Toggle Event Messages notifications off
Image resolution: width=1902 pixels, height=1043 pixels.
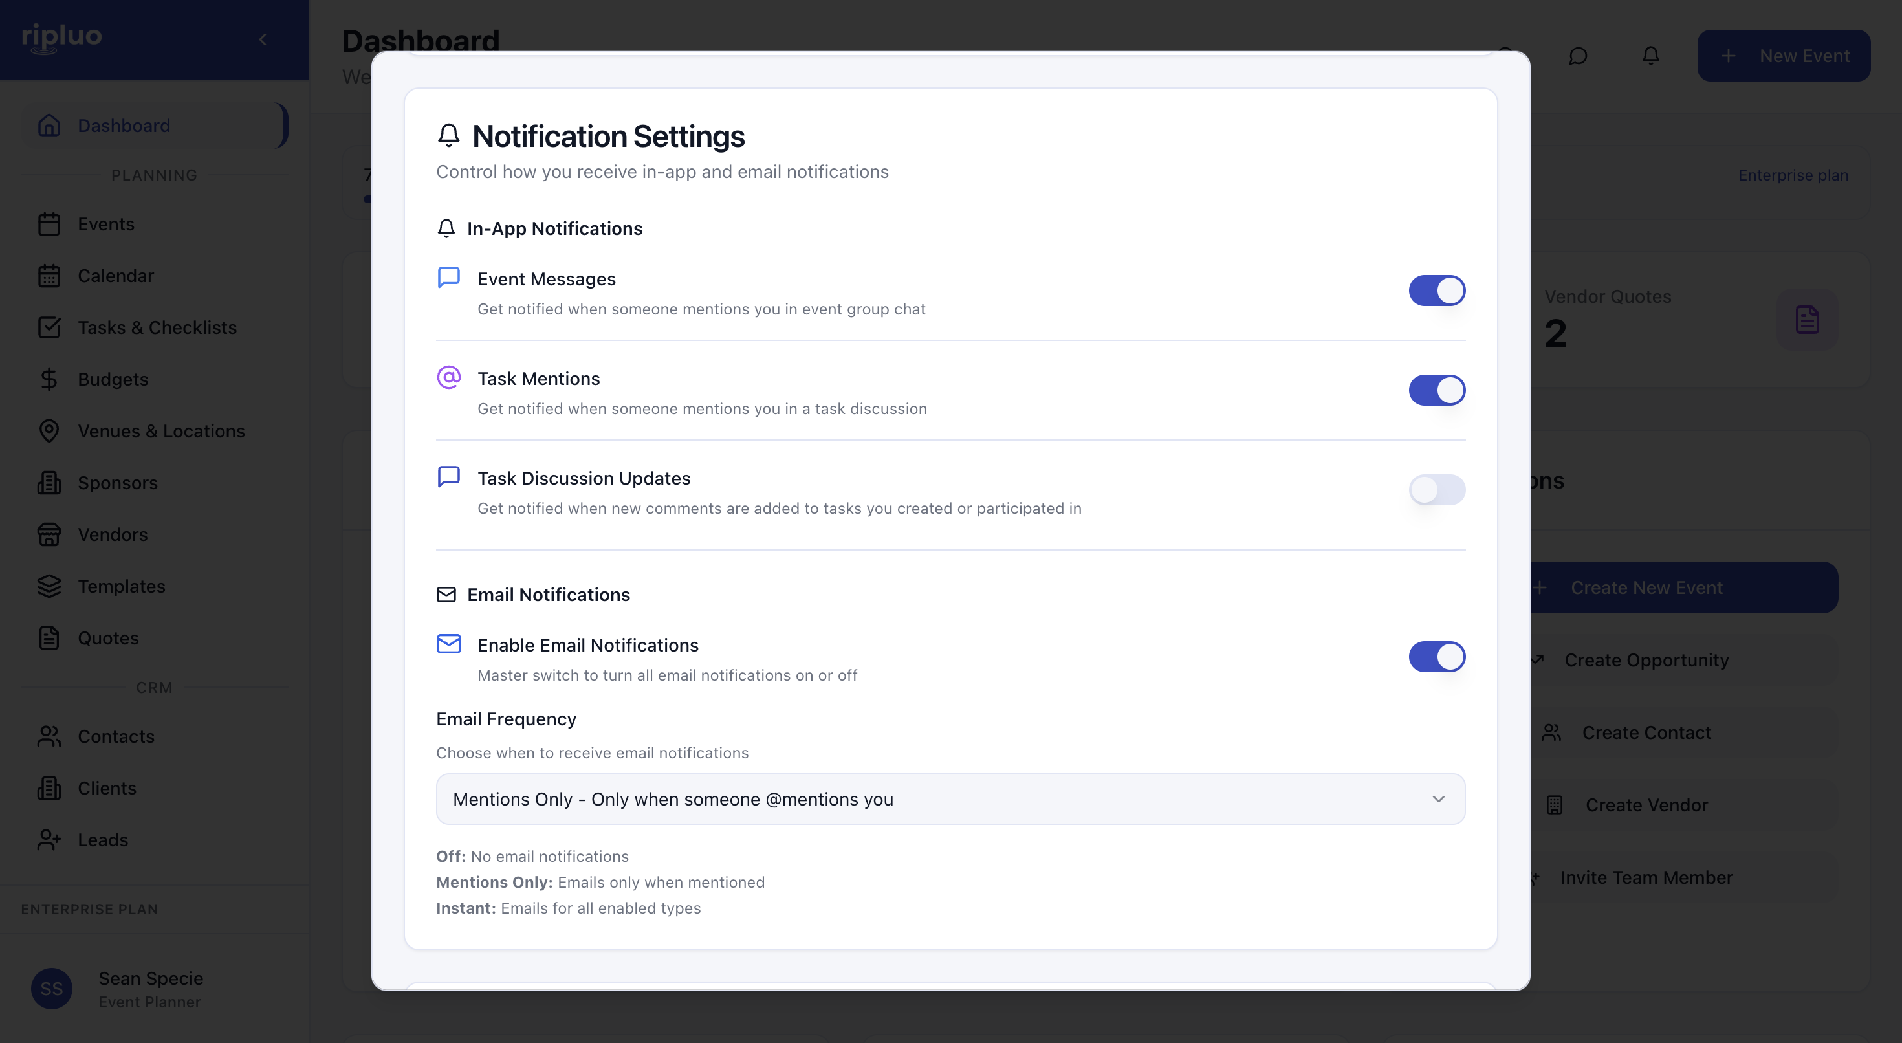[x=1436, y=291]
